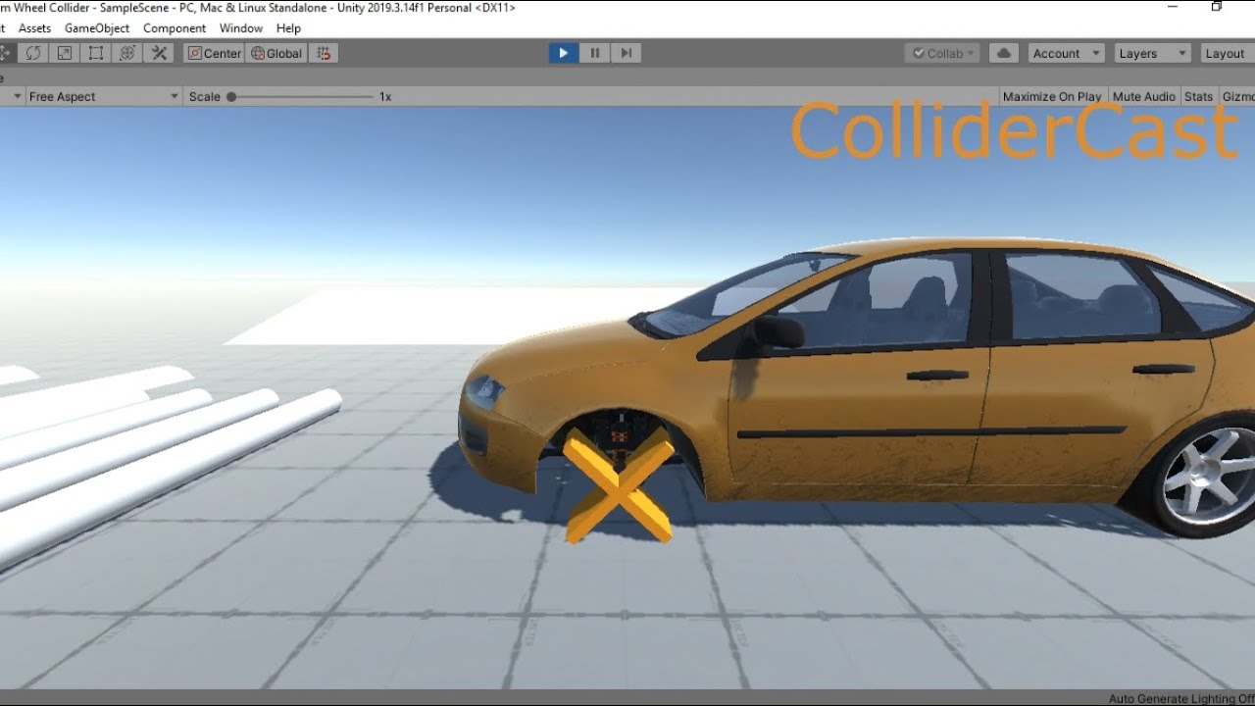This screenshot has width=1255, height=706.
Task: Toggle the Global handle rotation
Action: coord(277,53)
